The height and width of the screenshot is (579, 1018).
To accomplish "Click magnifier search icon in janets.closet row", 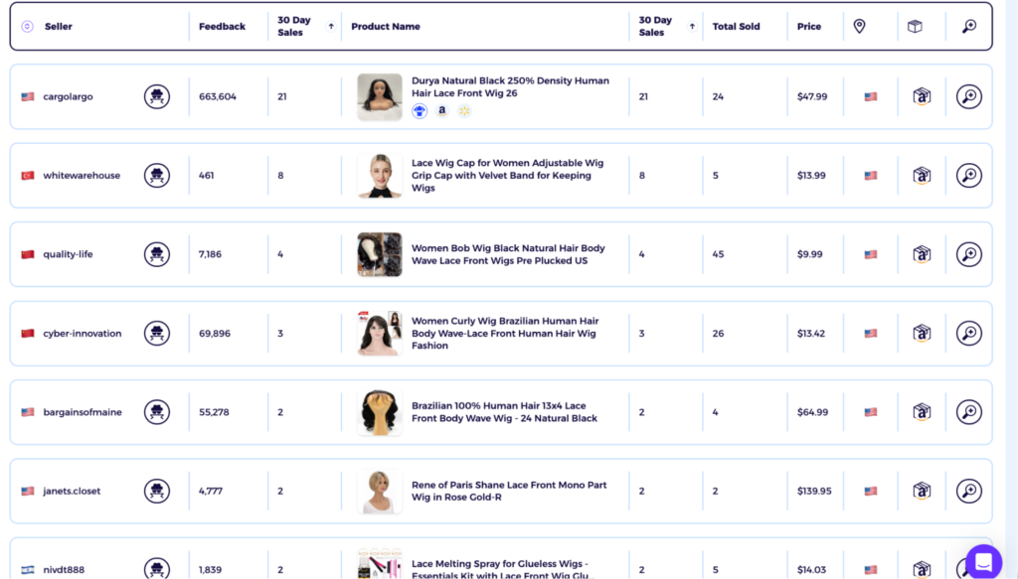I will [x=968, y=491].
